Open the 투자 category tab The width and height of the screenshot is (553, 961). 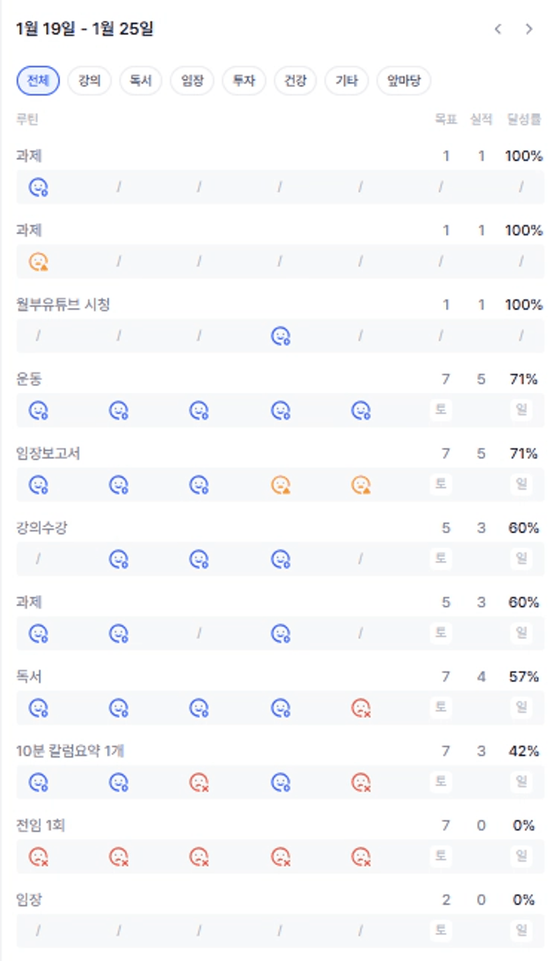tap(244, 81)
